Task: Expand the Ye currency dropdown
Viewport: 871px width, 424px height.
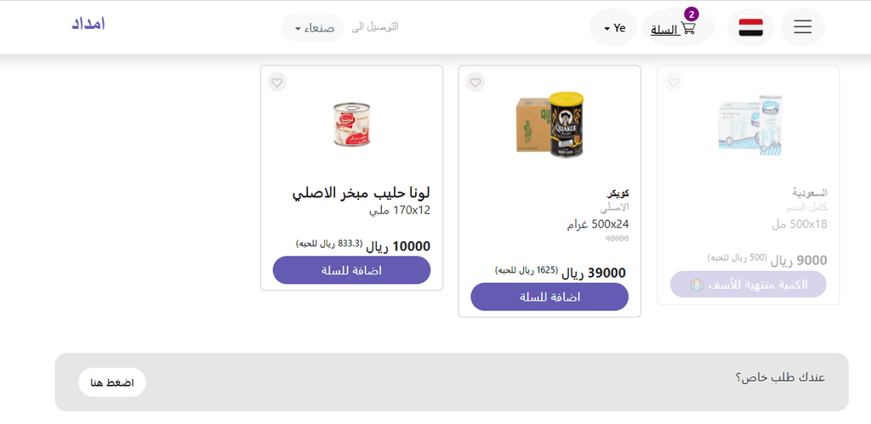Action: (612, 28)
